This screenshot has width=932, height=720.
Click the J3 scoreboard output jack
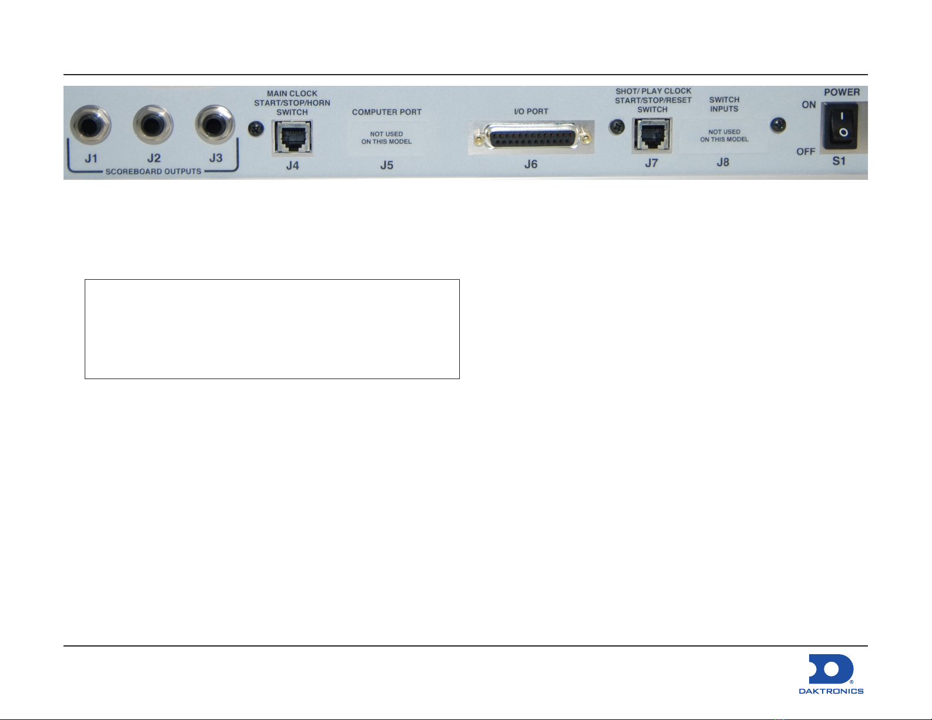pos(215,125)
